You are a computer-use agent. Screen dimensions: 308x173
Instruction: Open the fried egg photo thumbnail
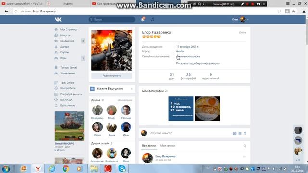point(207,109)
